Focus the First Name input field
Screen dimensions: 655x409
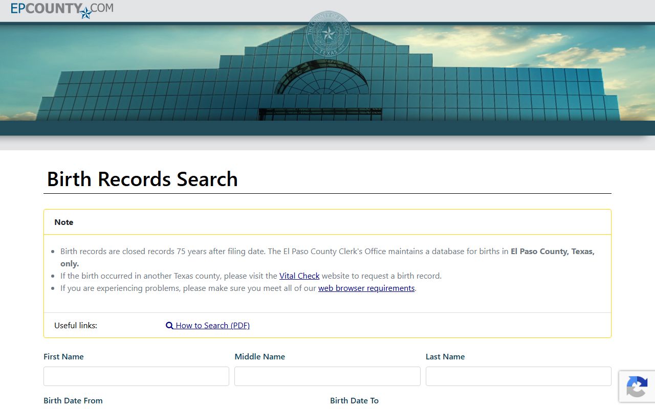[x=136, y=376]
